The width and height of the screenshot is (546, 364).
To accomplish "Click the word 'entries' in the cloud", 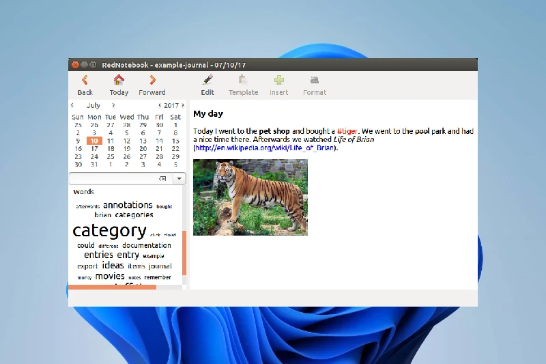I will pos(98,255).
